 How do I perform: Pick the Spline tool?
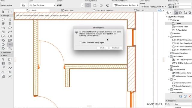3,72
